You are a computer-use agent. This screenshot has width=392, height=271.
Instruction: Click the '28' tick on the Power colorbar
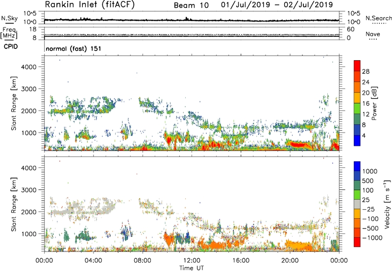[366, 71]
